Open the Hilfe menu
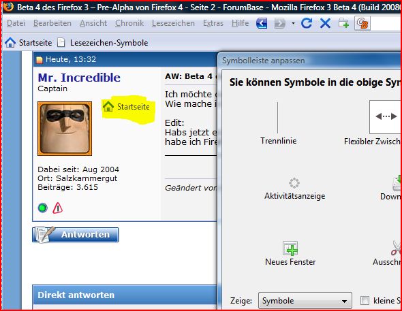 pyautogui.click(x=240, y=23)
